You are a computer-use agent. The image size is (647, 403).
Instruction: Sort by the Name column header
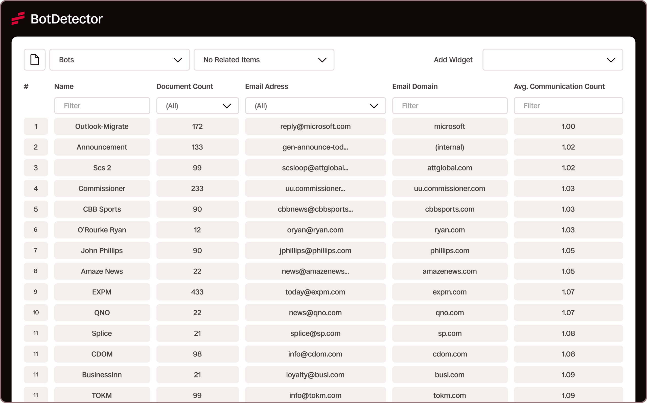point(64,86)
